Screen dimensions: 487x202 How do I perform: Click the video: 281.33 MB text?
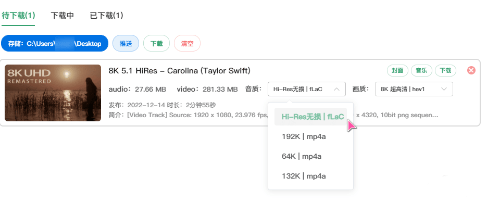207,90
